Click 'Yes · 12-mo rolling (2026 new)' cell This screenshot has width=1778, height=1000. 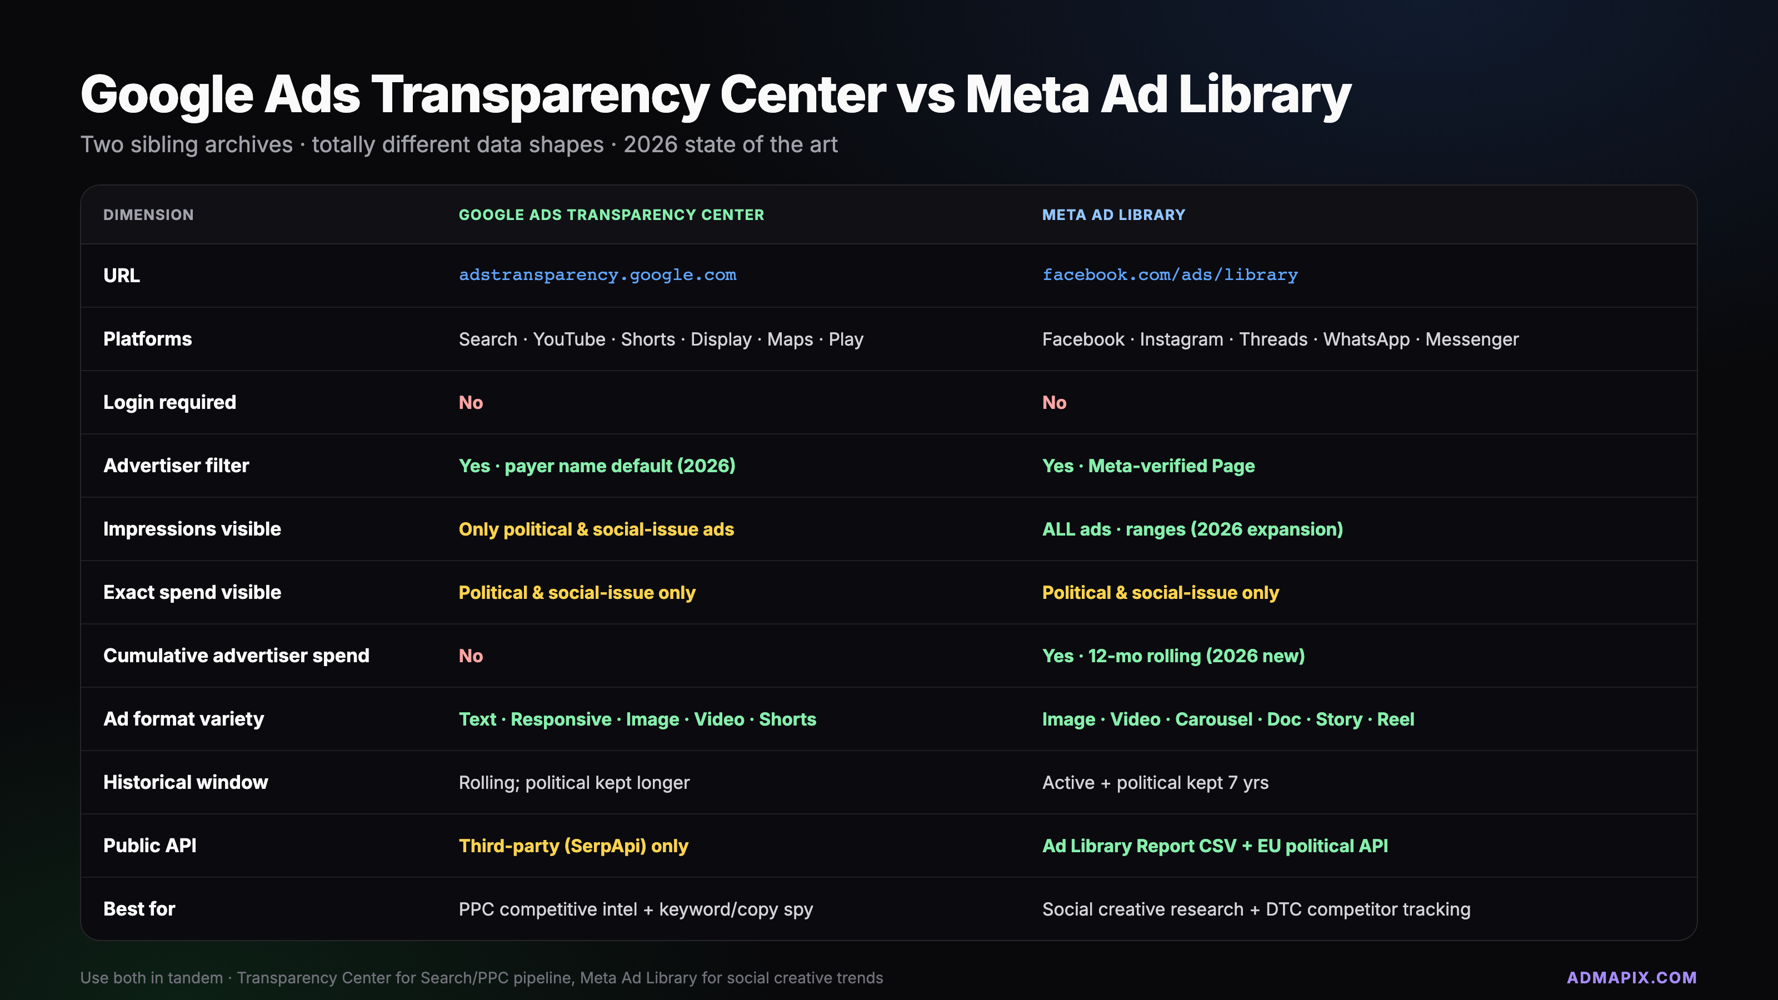1173,656
